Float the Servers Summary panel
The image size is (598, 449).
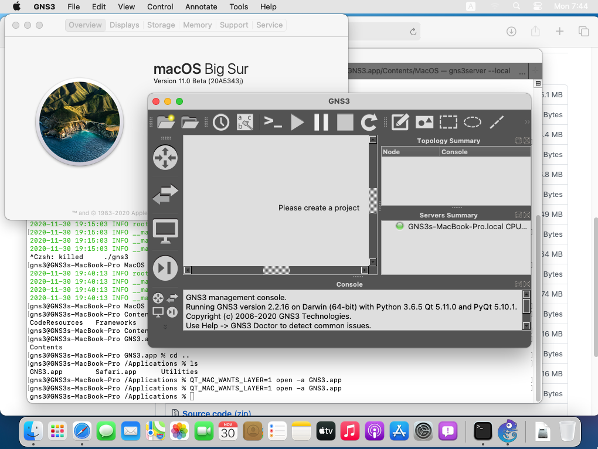(x=518, y=215)
